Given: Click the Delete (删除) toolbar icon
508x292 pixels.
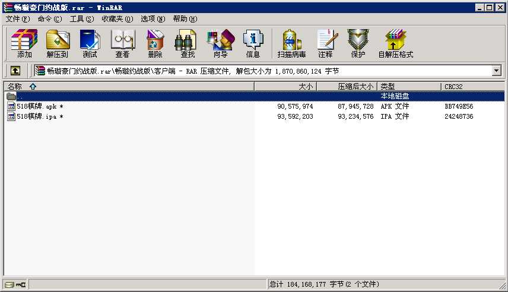Looking at the screenshot, I should click(x=155, y=43).
